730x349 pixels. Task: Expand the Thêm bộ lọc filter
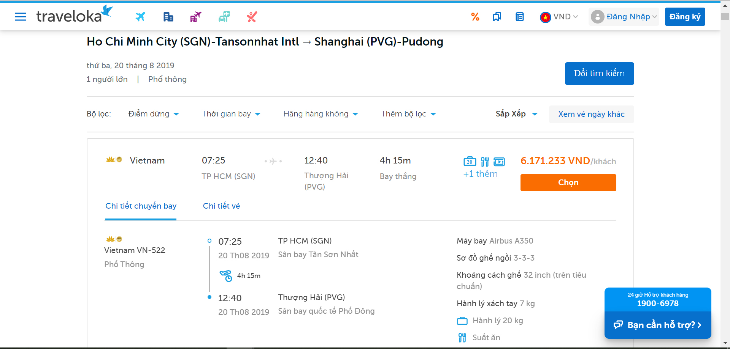(408, 114)
